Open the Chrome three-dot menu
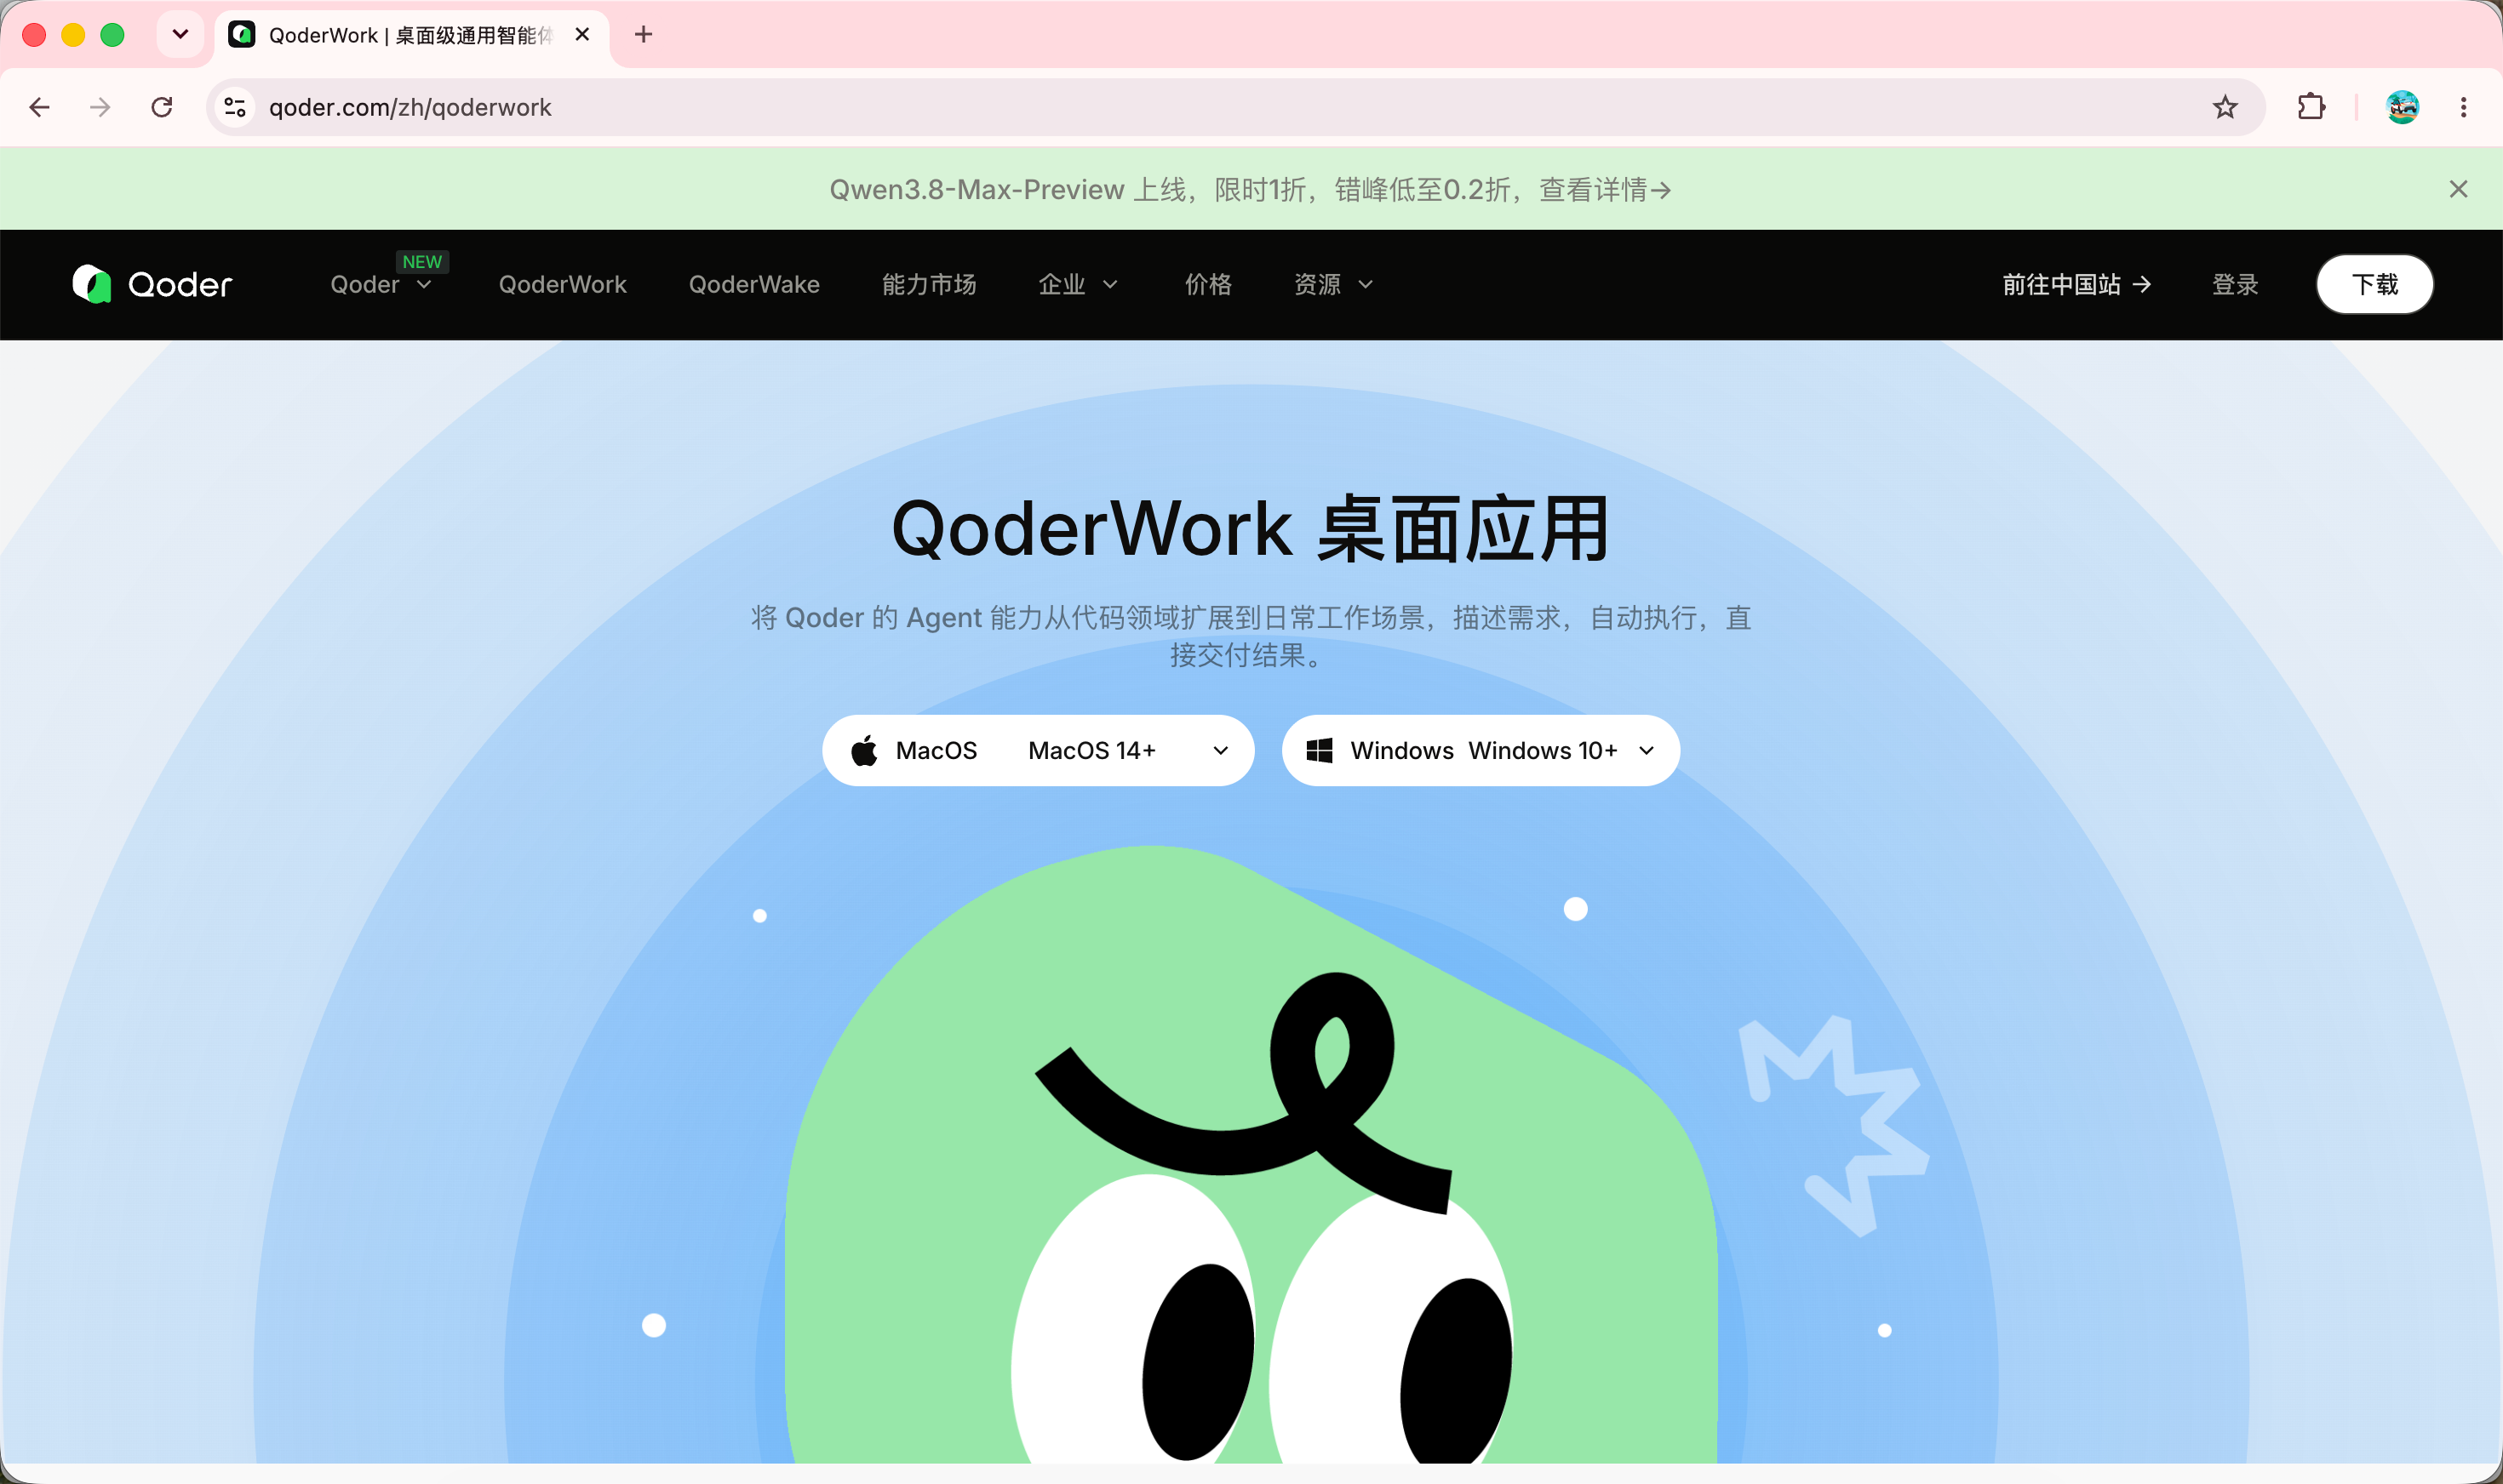Image resolution: width=2503 pixels, height=1484 pixels. 2463,107
